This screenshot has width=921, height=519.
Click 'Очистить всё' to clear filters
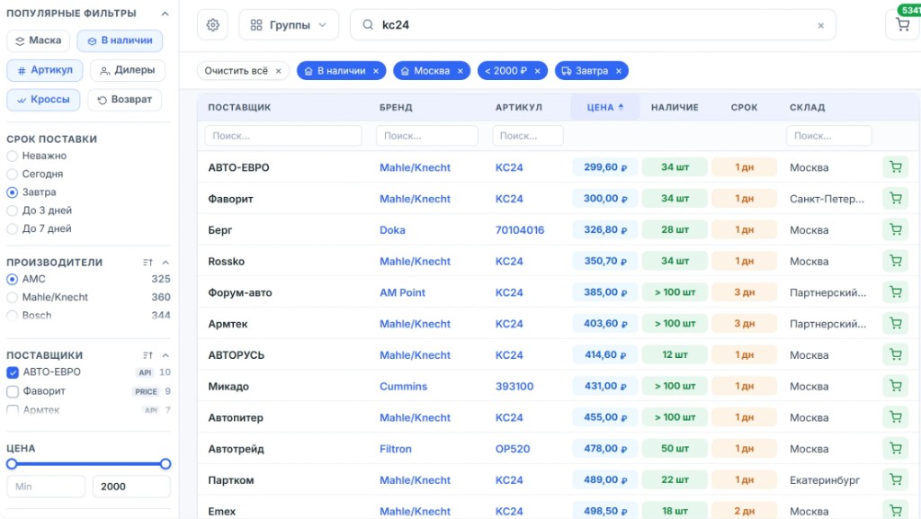pos(243,71)
